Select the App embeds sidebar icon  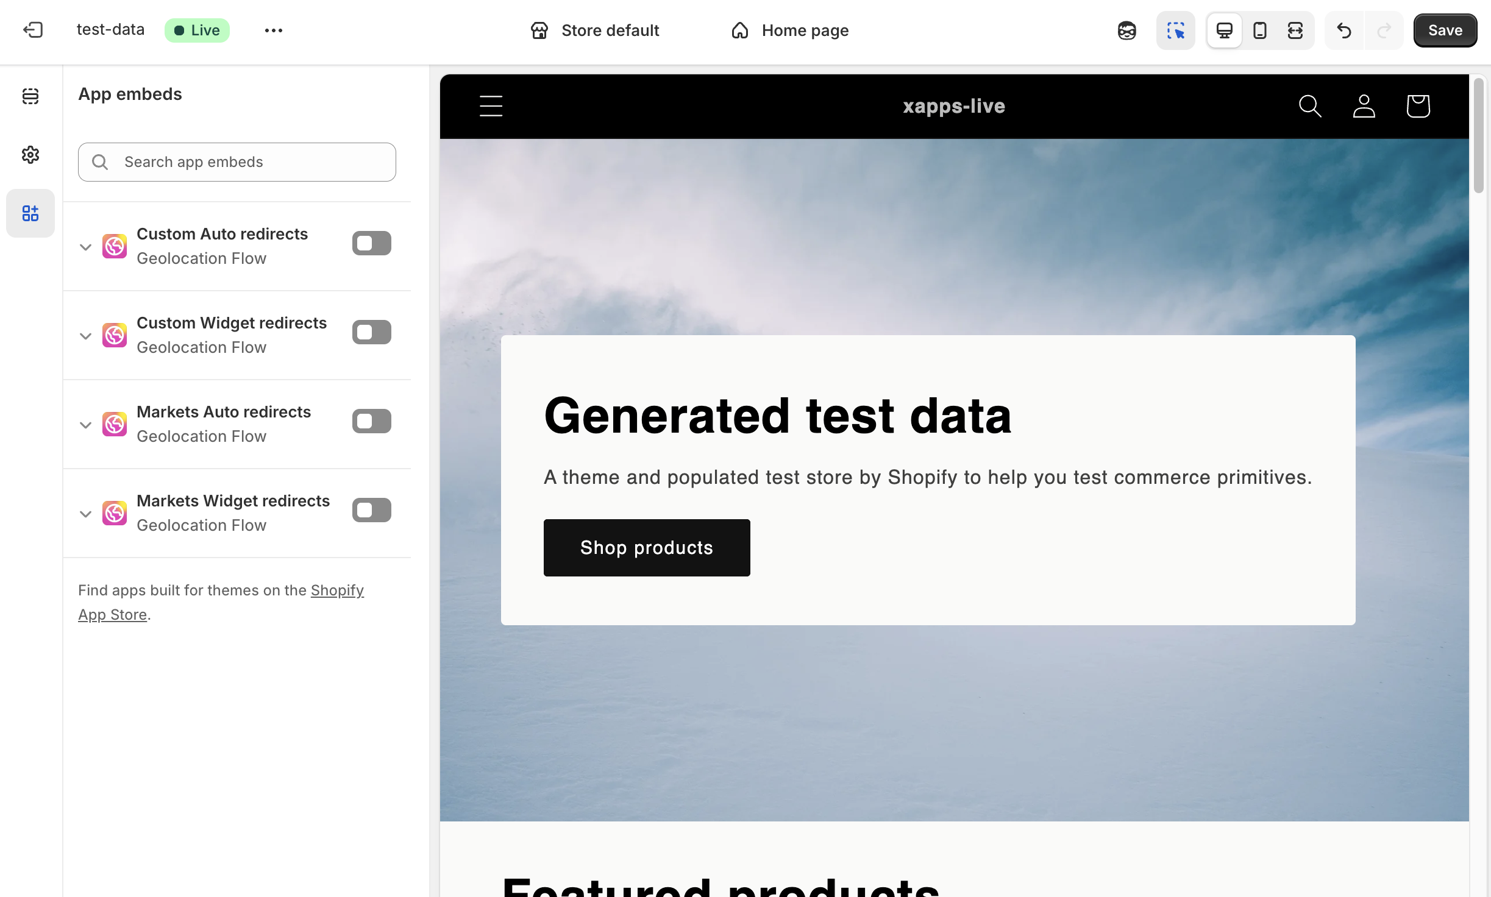[30, 213]
